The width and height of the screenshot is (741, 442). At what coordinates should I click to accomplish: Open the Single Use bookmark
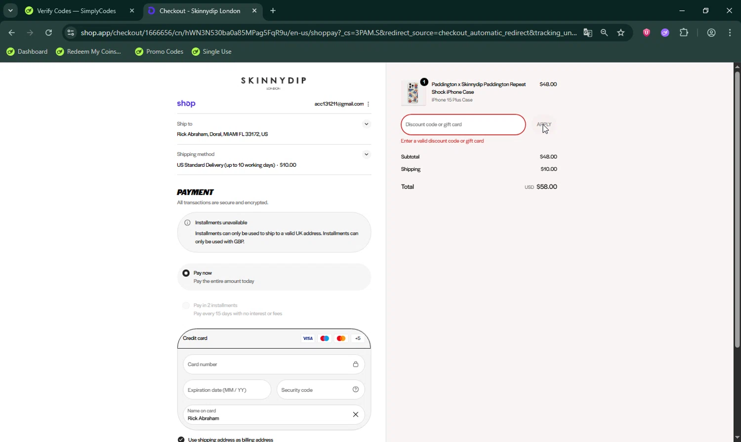211,51
